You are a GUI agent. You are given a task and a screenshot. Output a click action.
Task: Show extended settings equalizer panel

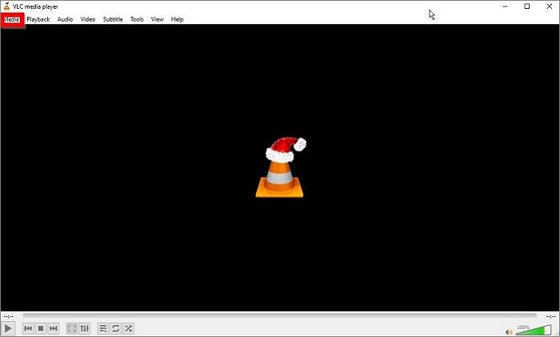coord(85,328)
